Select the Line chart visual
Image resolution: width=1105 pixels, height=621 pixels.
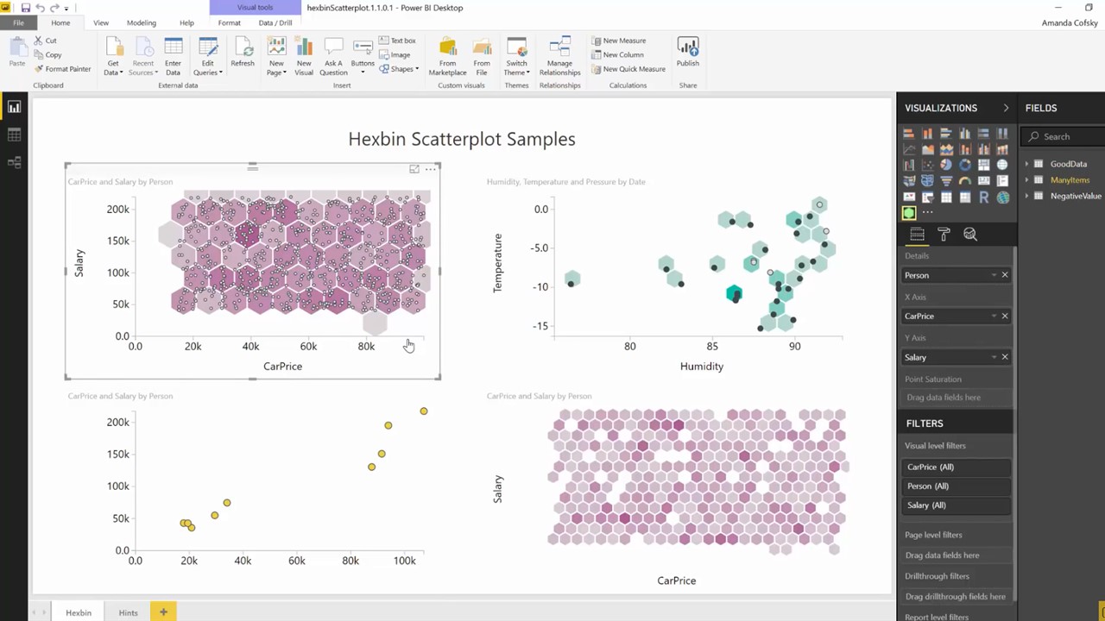(908, 148)
